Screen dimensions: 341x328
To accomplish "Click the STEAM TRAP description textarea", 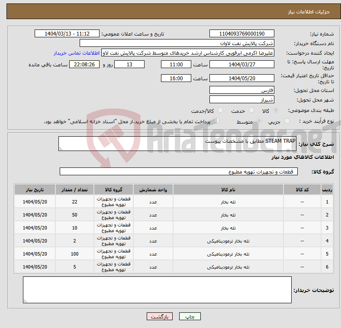I will (177, 144).
